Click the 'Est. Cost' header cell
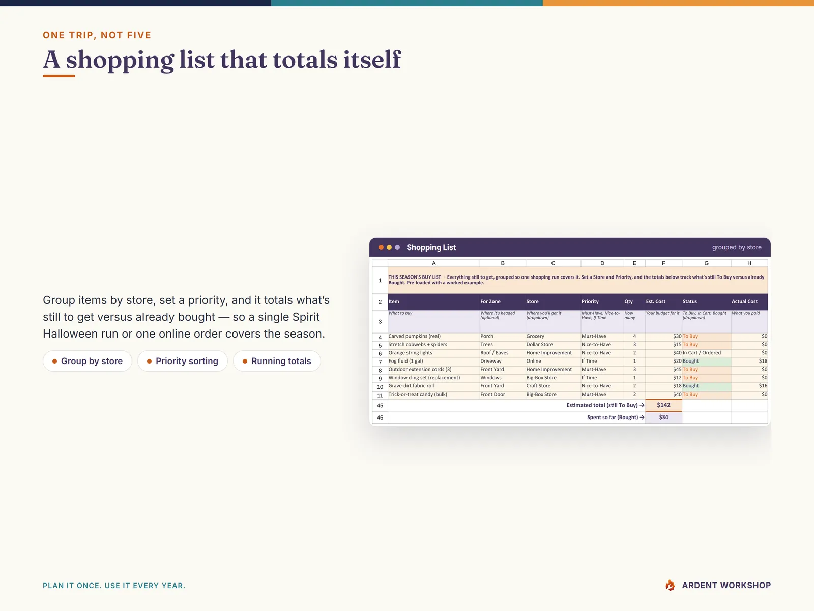This screenshot has height=611, width=814. tap(663, 301)
